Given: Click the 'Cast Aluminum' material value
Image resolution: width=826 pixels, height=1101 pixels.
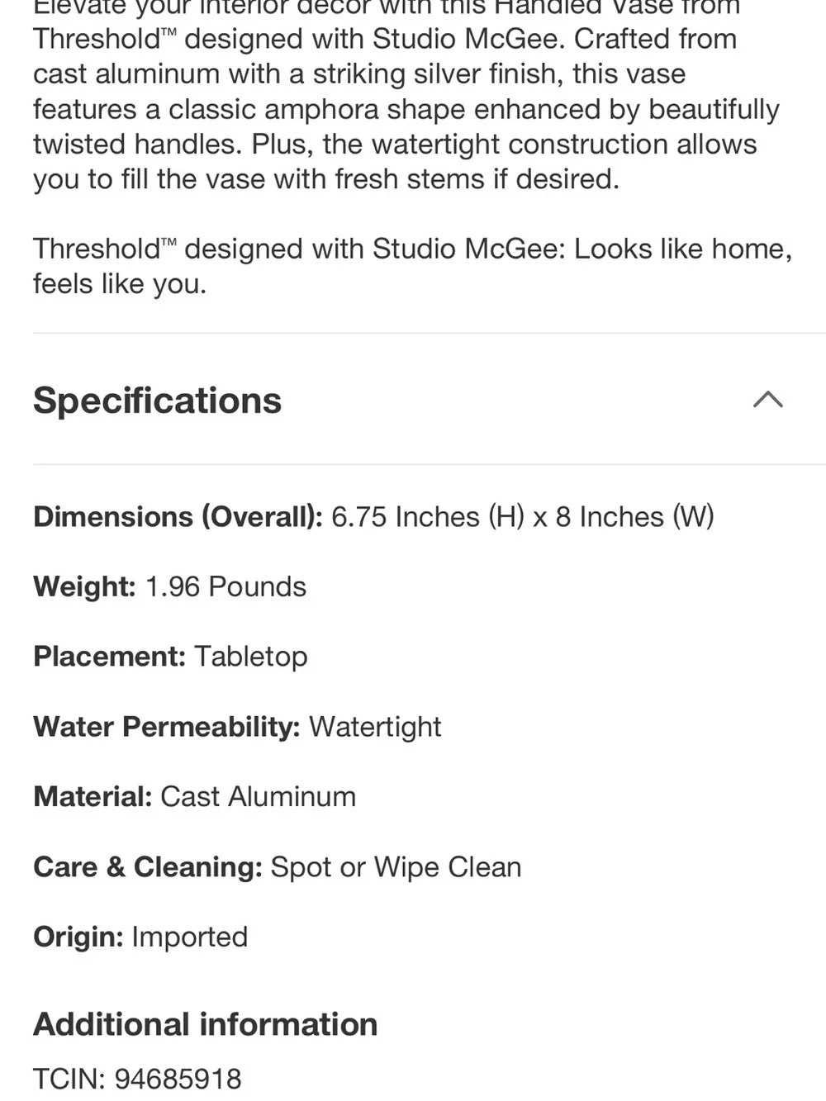Looking at the screenshot, I should [x=258, y=797].
